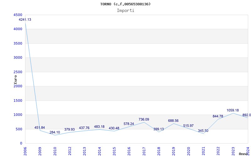Click the data label 399.13
The height and width of the screenshot is (157, 251).
(x=158, y=129)
